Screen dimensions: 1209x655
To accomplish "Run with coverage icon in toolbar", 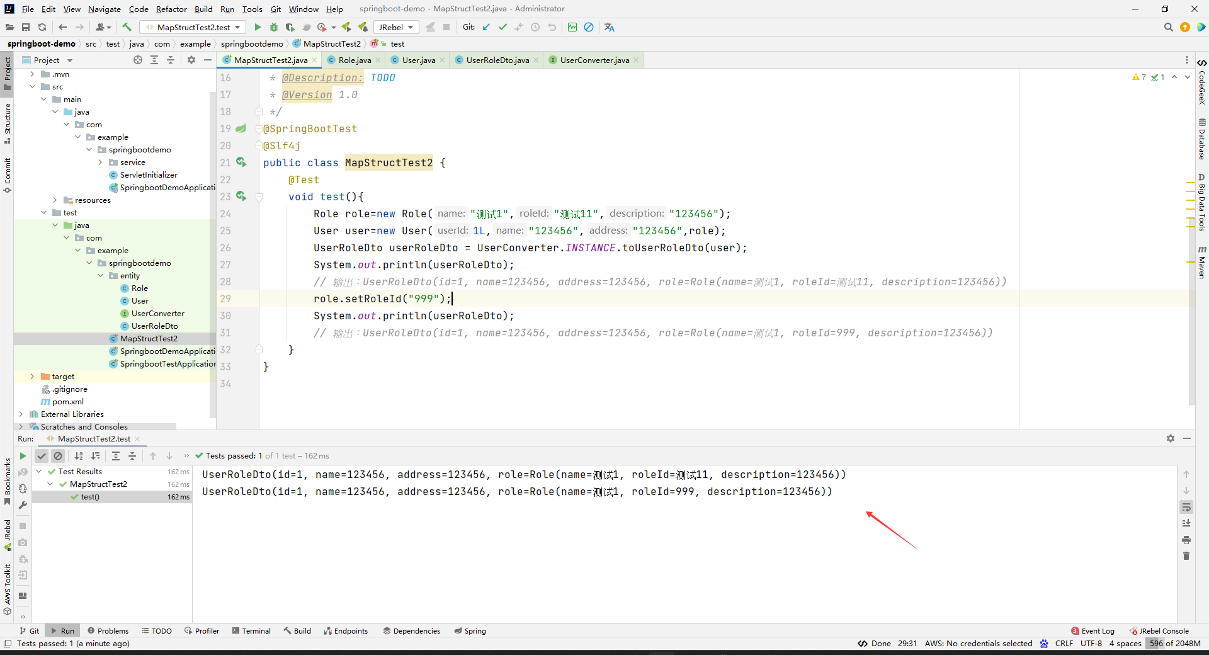I will click(290, 27).
